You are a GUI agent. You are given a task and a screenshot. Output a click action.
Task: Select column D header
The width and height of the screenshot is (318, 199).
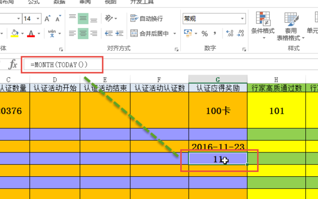coord(55,79)
